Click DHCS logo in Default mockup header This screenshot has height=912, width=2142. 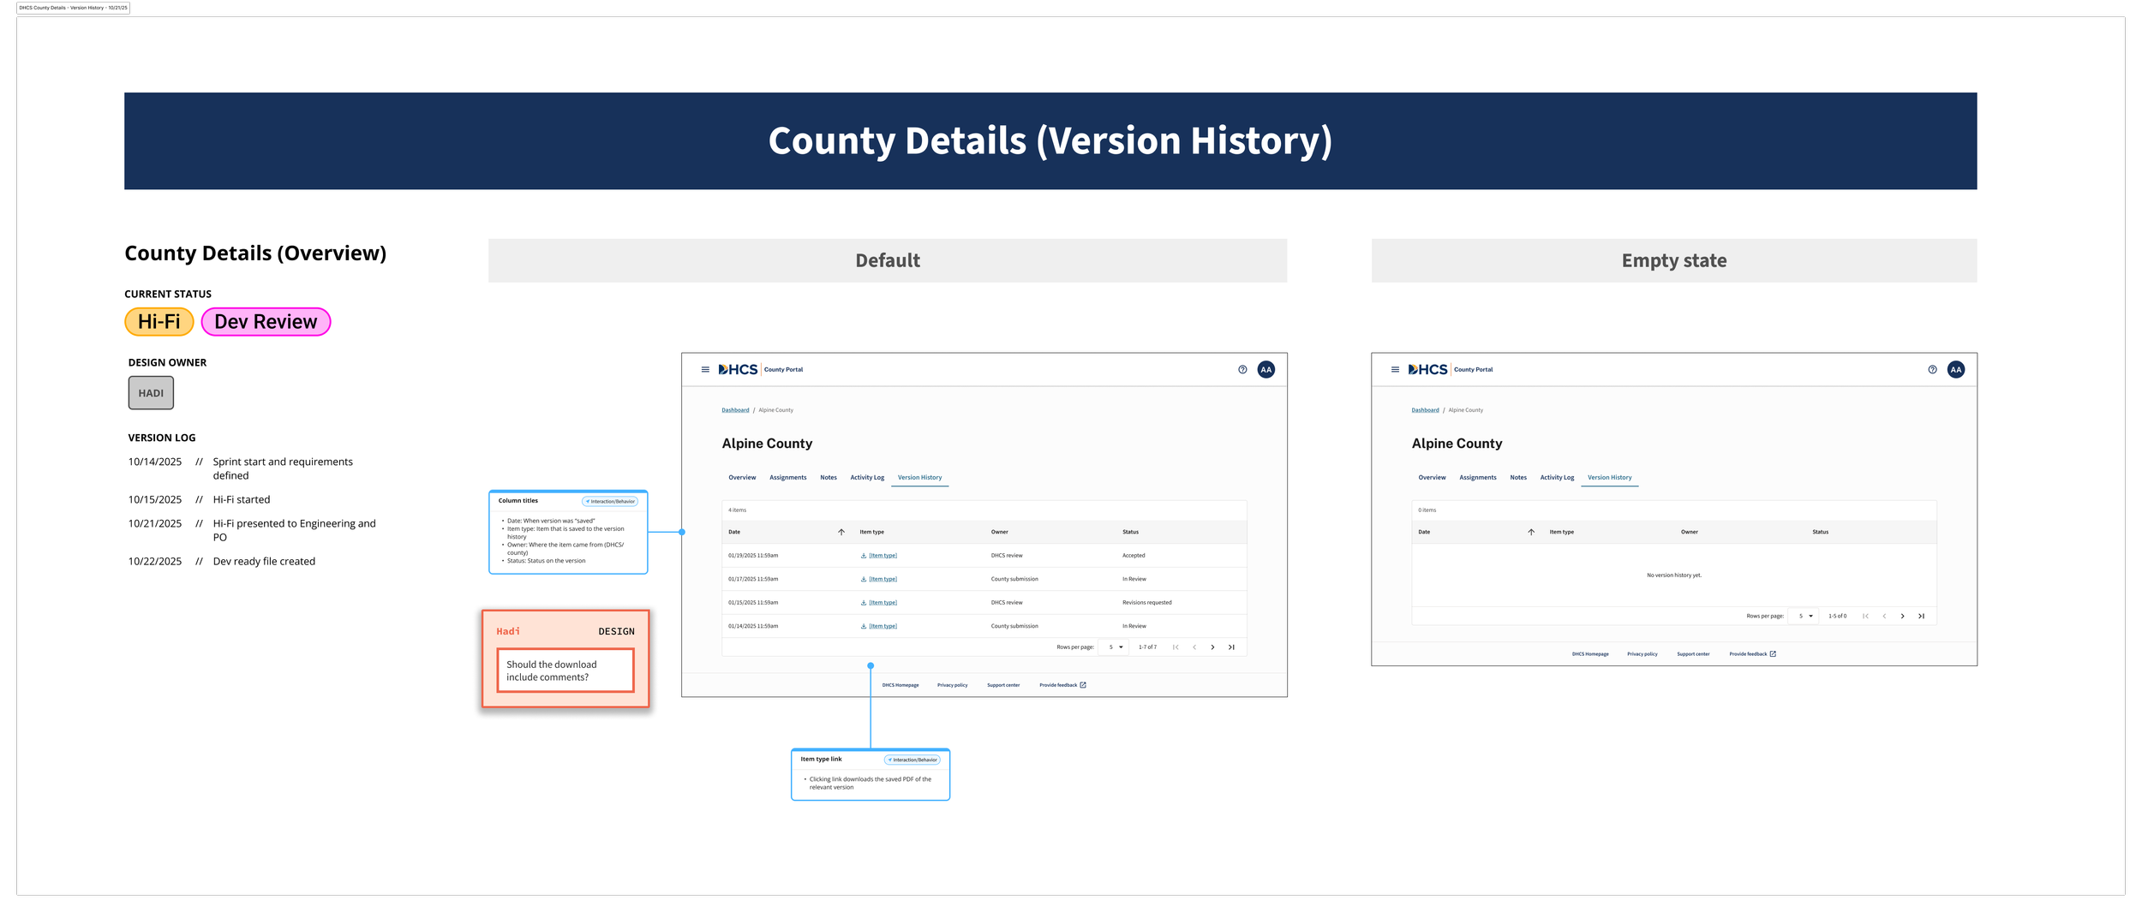(738, 370)
